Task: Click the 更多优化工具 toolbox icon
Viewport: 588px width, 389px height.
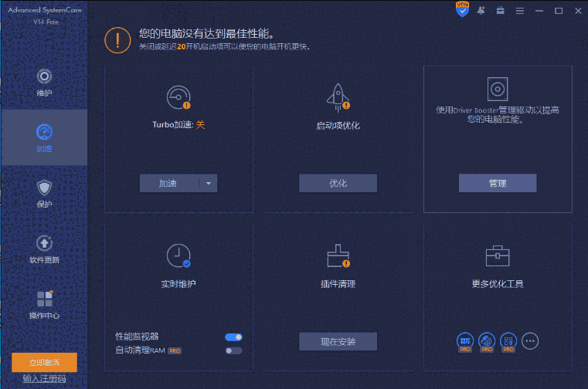Action: coord(498,256)
